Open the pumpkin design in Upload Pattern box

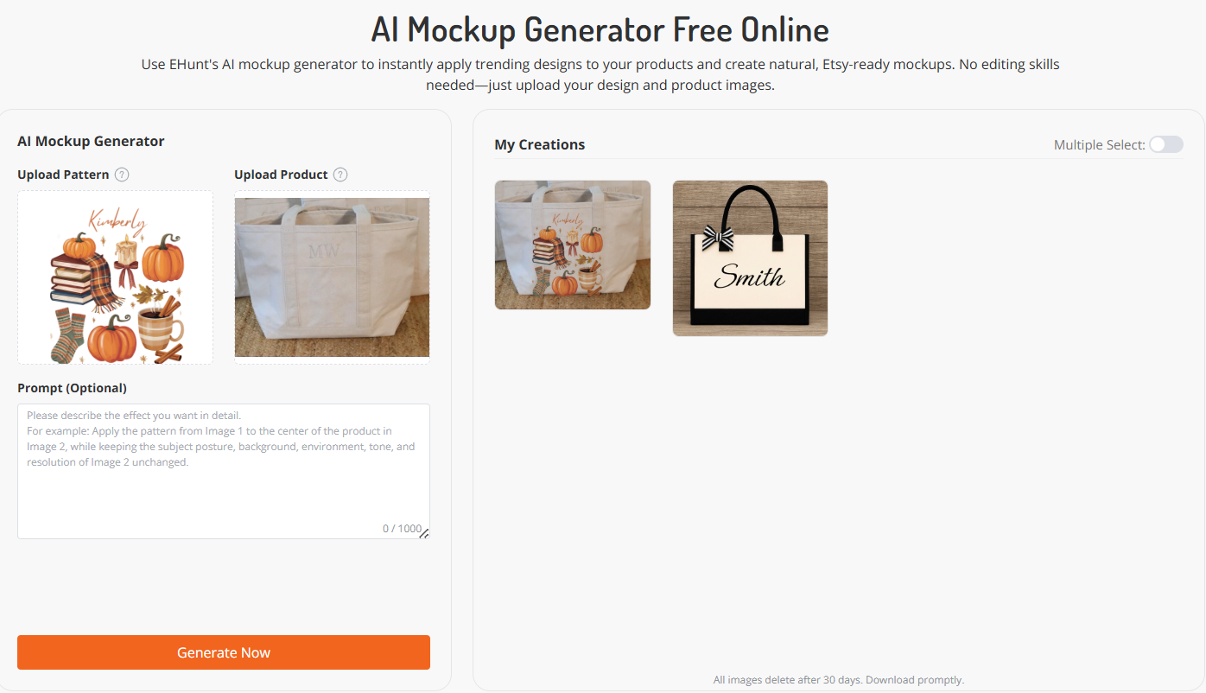(x=116, y=277)
